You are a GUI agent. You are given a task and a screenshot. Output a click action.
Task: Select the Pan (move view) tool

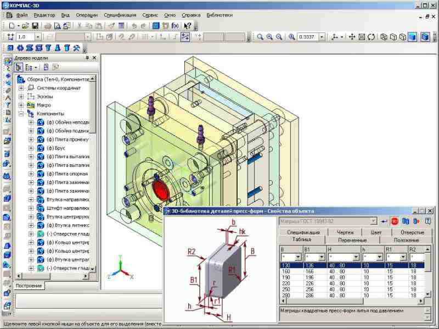pyautogui.click(x=353, y=37)
